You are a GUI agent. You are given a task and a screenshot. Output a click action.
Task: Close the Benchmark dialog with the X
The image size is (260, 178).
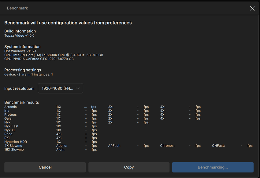coord(252,8)
